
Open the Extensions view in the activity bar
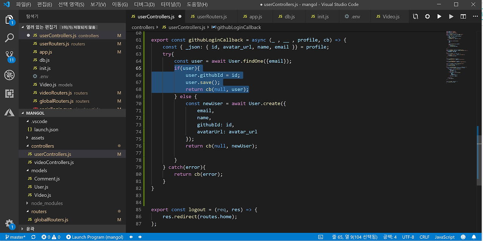tap(9, 93)
